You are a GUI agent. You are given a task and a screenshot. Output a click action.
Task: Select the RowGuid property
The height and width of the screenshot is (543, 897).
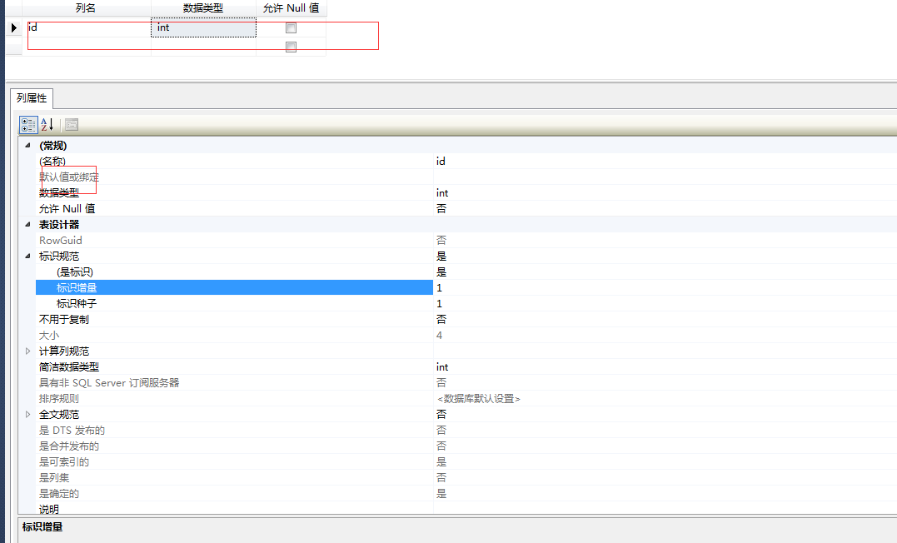tap(234, 241)
